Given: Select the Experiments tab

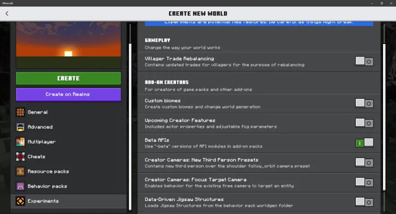Looking at the screenshot, I should [x=68, y=201].
